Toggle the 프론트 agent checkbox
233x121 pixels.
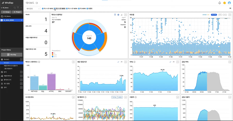click(87, 9)
